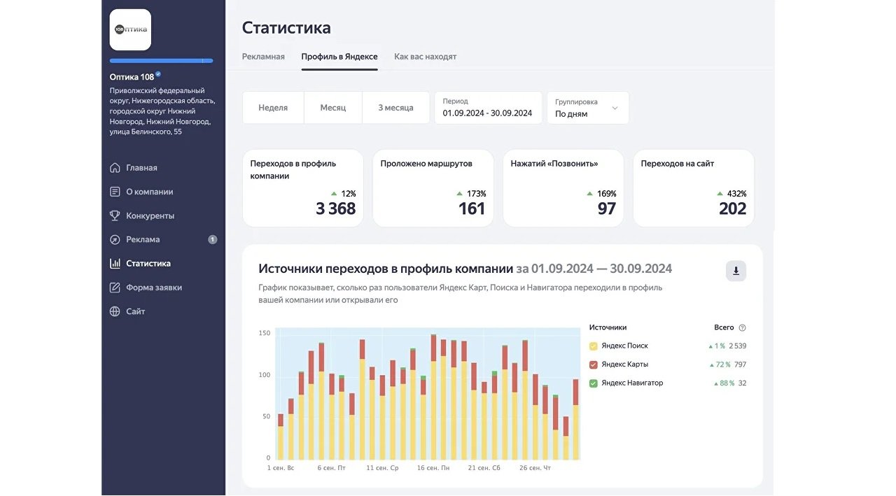Download the sources chart data
The width and height of the screenshot is (896, 496).
[736, 271]
